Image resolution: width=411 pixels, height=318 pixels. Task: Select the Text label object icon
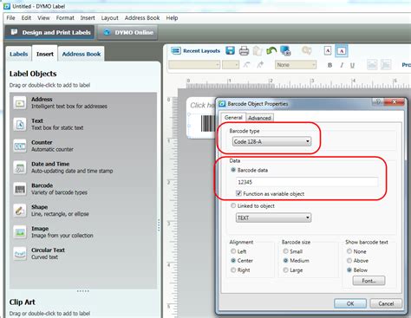coord(20,125)
